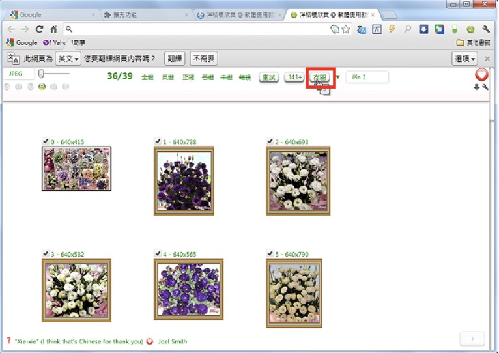
Task: Open the 選項 options dropdown
Action: [464, 59]
